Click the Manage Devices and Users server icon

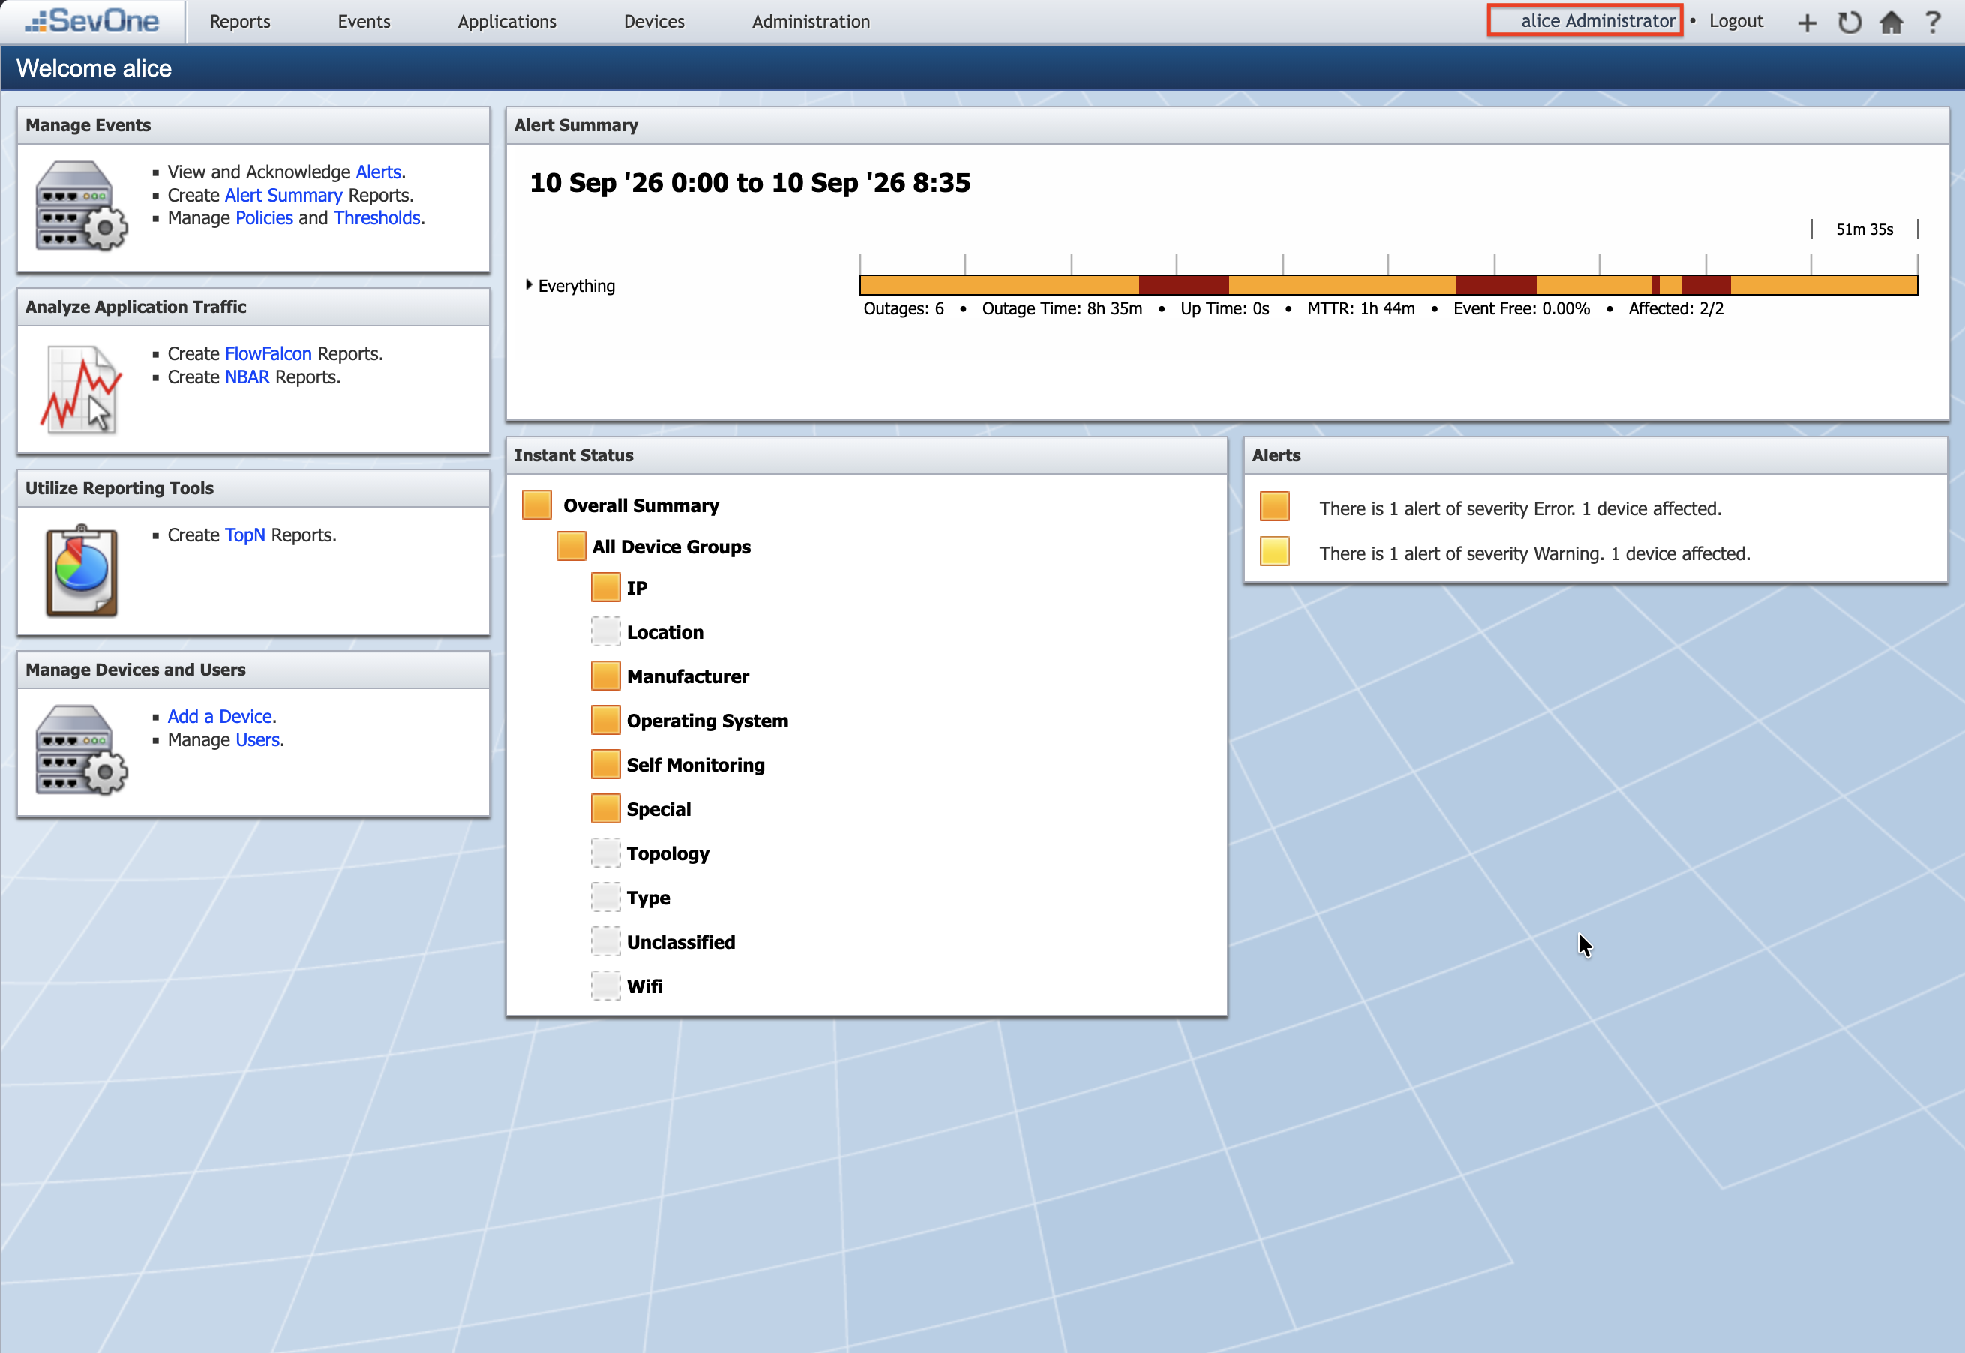pyautogui.click(x=82, y=750)
